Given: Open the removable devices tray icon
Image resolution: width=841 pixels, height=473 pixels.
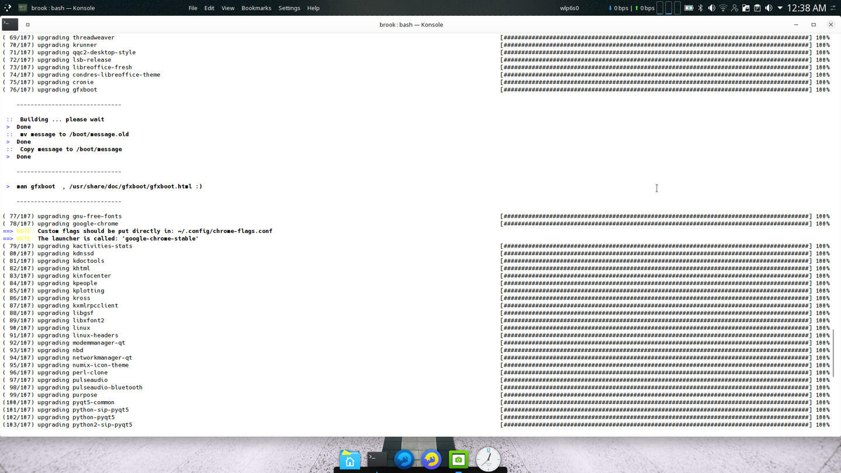Looking at the screenshot, I should coord(746,8).
